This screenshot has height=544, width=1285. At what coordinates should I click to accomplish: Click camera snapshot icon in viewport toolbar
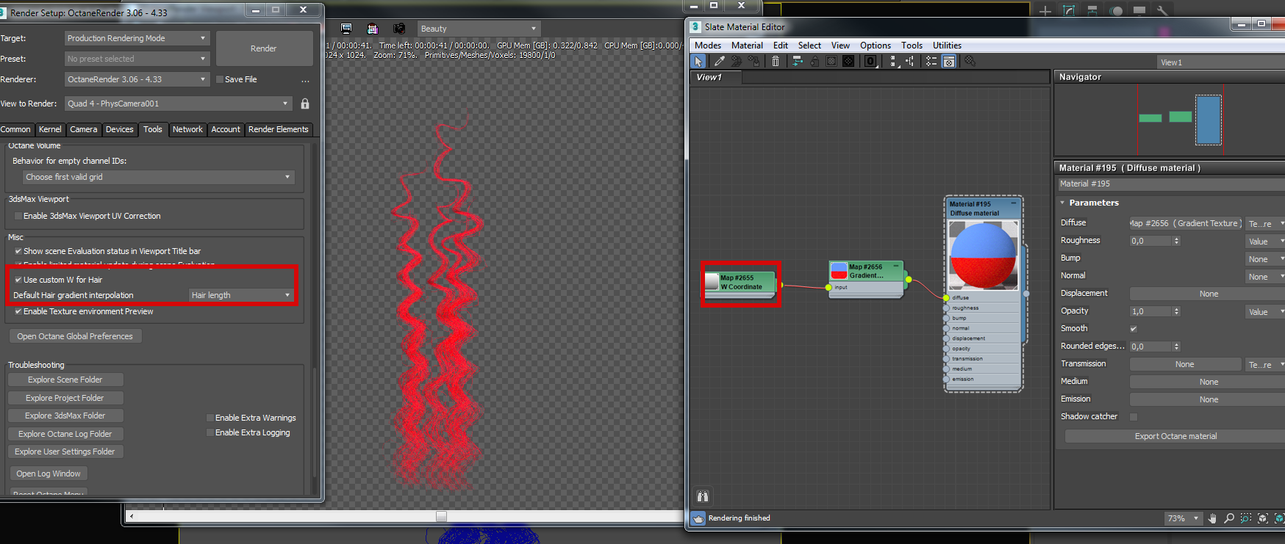pyautogui.click(x=398, y=29)
